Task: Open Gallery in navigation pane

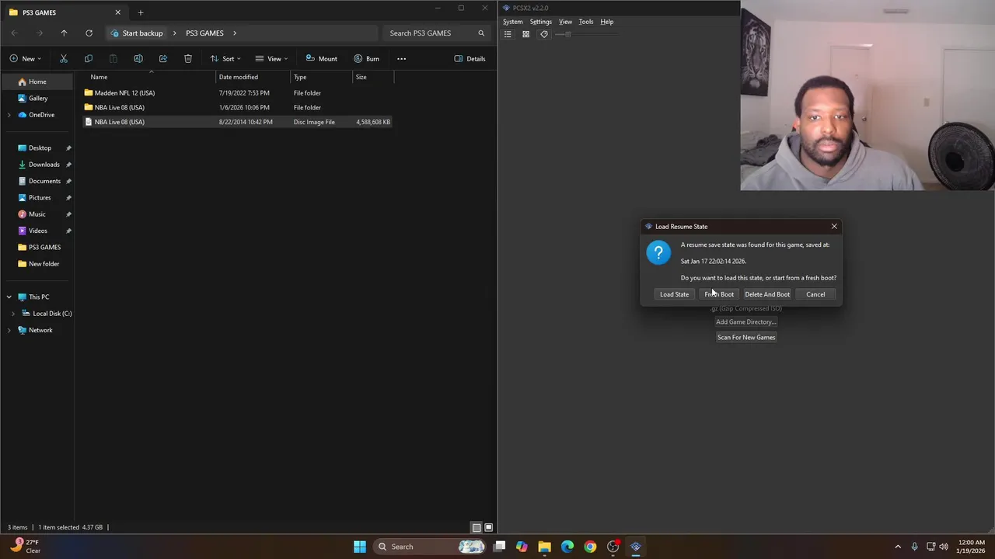Action: click(x=38, y=98)
